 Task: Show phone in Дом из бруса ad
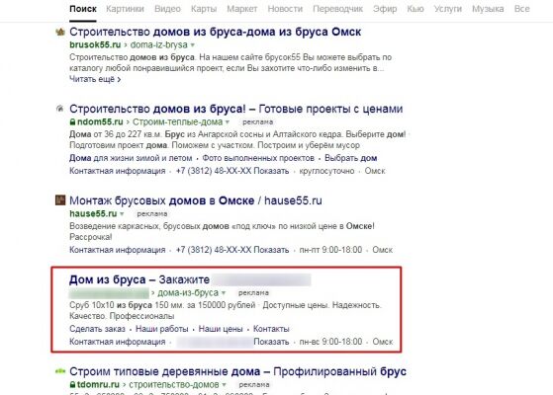coord(271,342)
